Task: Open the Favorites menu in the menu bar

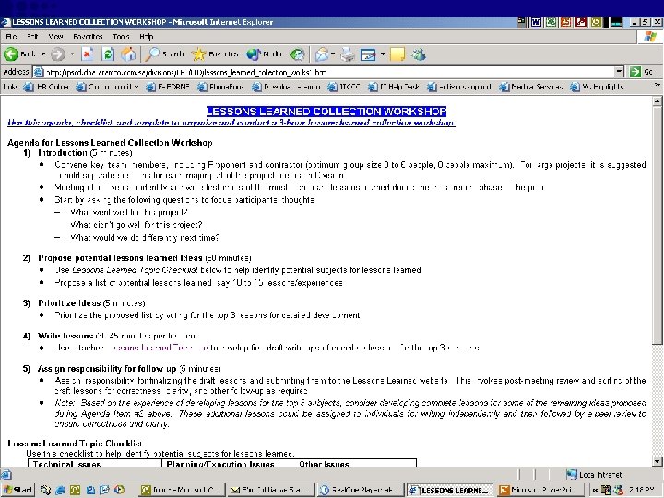Action: tap(88, 36)
